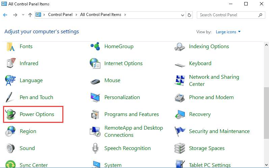Minimize the Control Panel window
The width and height of the screenshot is (269, 168).
point(231,4)
